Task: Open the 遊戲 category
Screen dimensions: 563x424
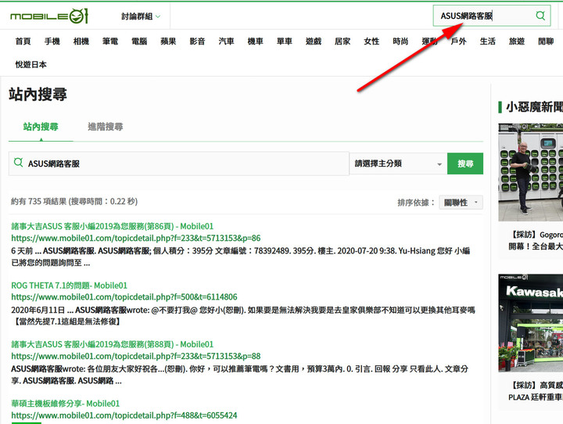Action: (314, 41)
